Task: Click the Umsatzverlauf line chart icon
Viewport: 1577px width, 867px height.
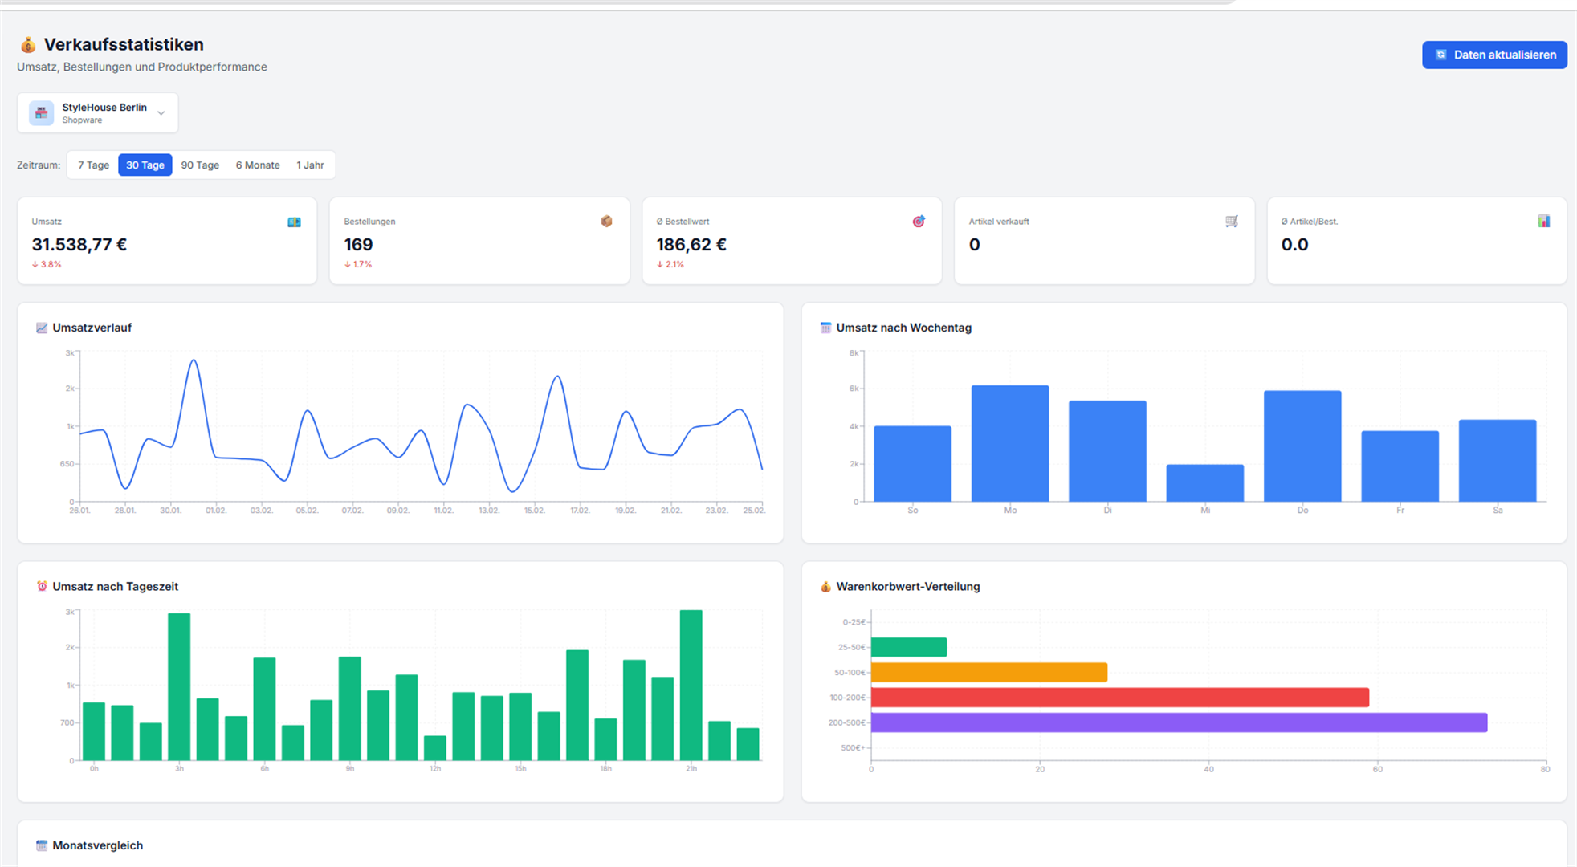Action: click(42, 328)
